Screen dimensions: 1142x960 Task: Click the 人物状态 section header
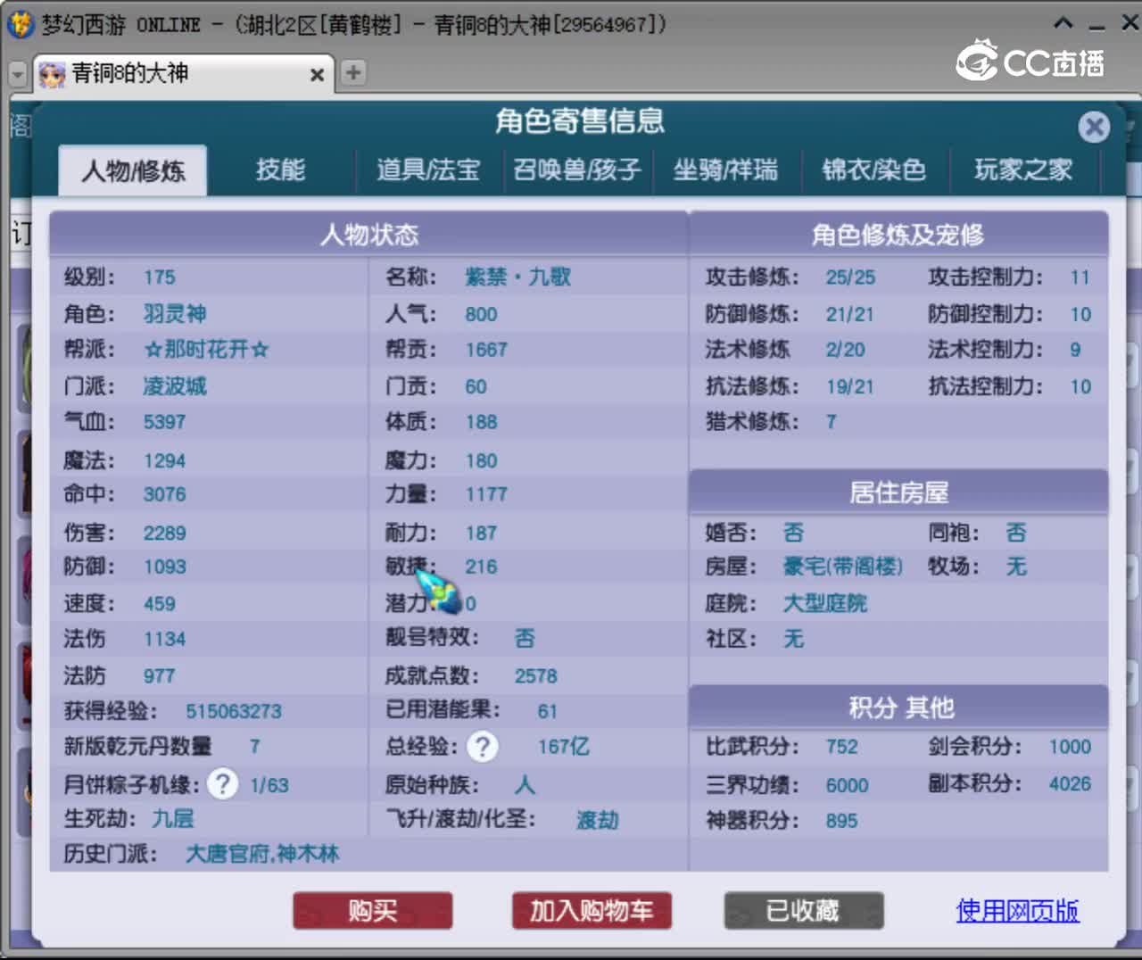click(x=369, y=235)
